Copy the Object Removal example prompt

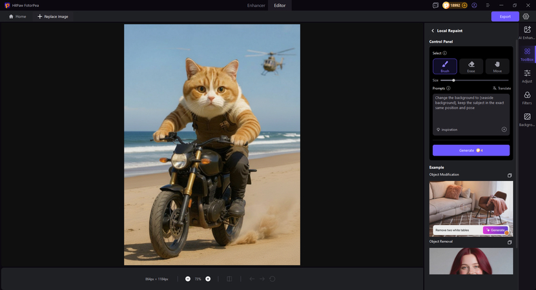pyautogui.click(x=510, y=242)
